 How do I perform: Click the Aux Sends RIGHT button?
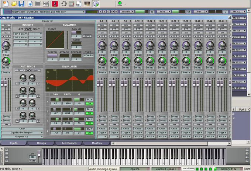(x=36, y=70)
